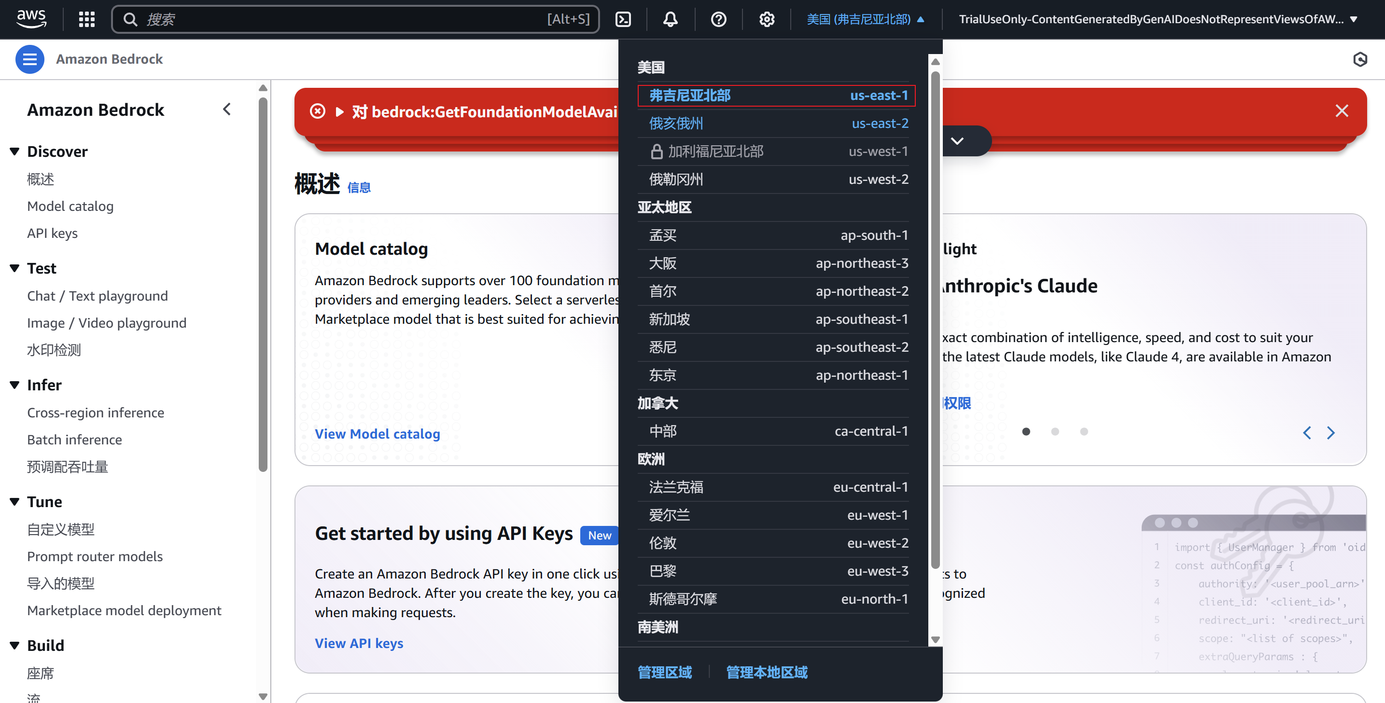Screen dimensions: 1385x703
Task: Select region 东京 ap-northeast-1
Action: 773,375
